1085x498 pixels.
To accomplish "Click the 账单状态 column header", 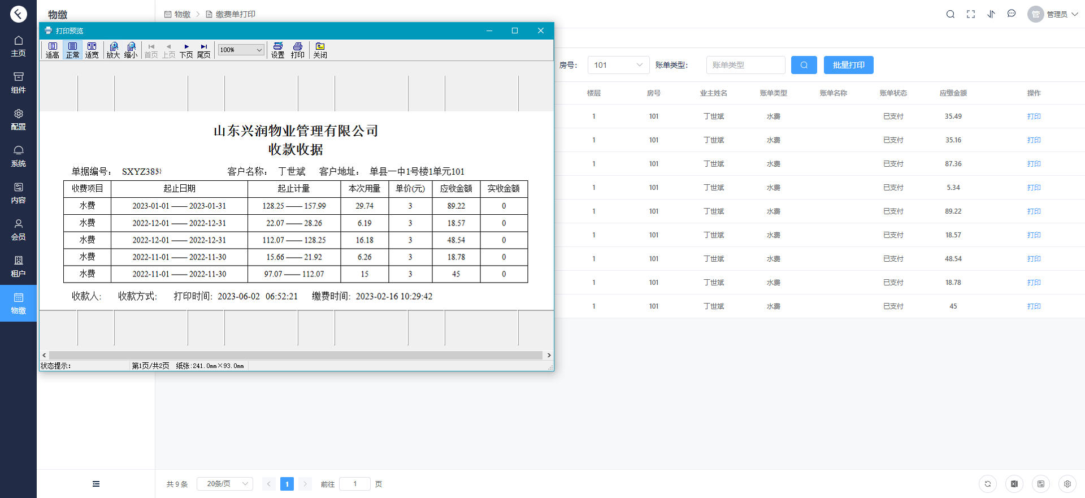I will coord(893,93).
